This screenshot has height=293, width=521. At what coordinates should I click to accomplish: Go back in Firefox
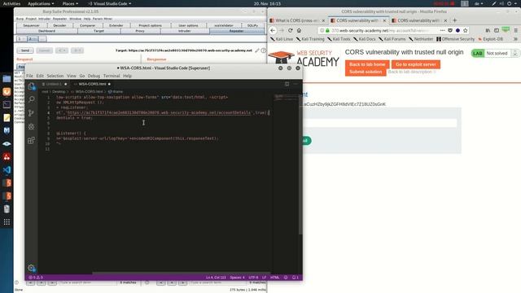pyautogui.click(x=273, y=30)
